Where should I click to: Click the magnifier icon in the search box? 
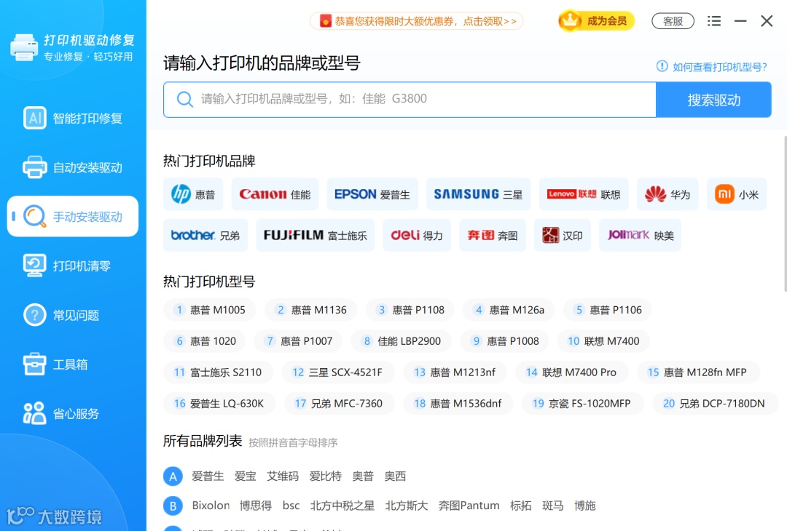pos(184,99)
